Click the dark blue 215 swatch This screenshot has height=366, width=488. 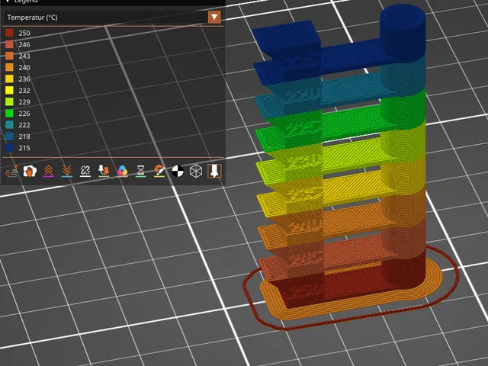click(x=9, y=148)
